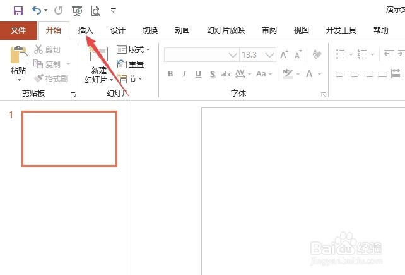Open the 字体 font dialog launcher

pyautogui.click(x=324, y=95)
